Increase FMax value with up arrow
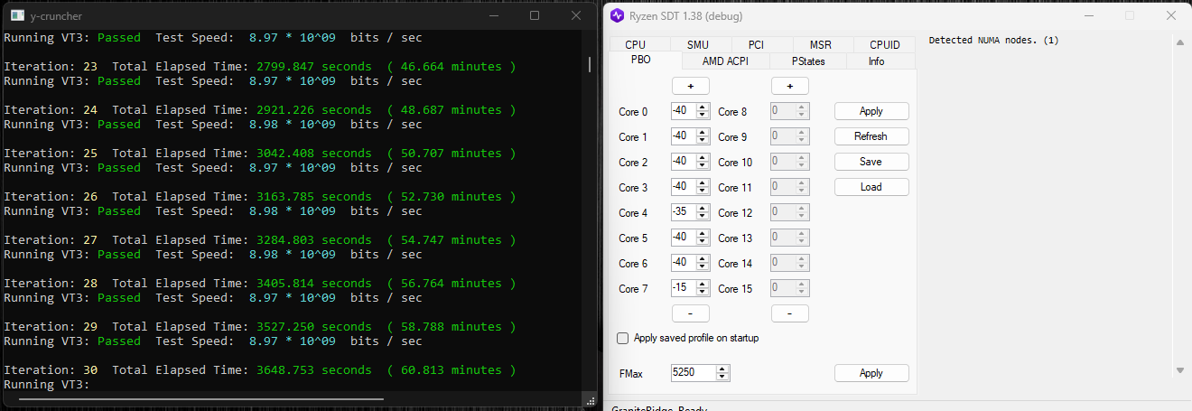This screenshot has width=1192, height=411. coord(722,369)
